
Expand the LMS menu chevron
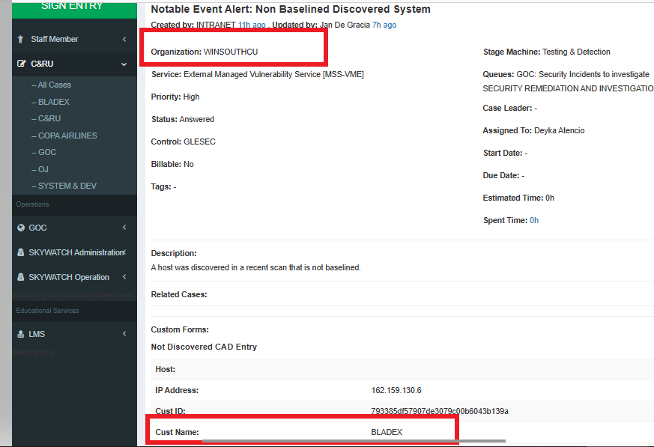pos(124,334)
